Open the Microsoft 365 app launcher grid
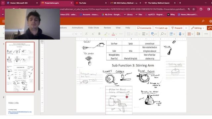Screen dimensions: 212x119 4,21
